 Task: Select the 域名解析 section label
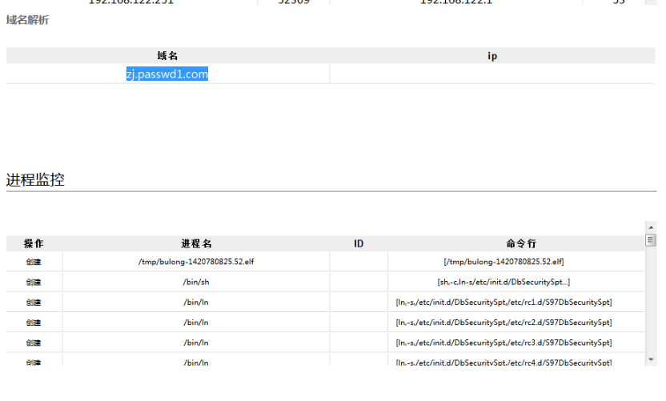click(x=27, y=20)
